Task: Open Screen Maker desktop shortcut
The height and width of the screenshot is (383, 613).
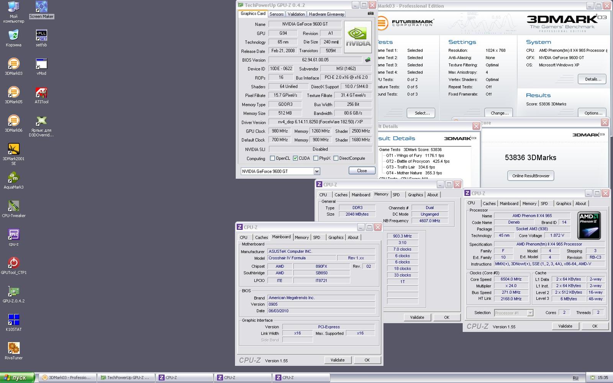Action: [41, 10]
